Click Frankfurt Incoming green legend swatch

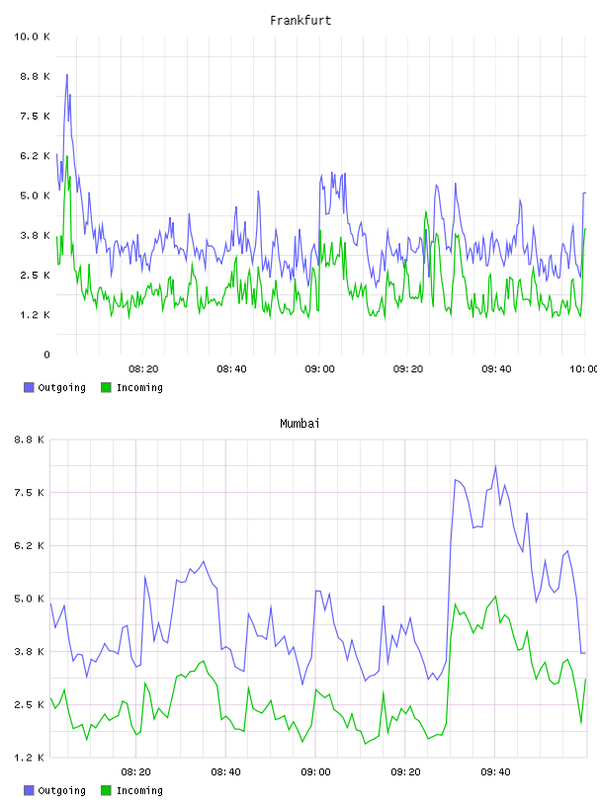106,387
